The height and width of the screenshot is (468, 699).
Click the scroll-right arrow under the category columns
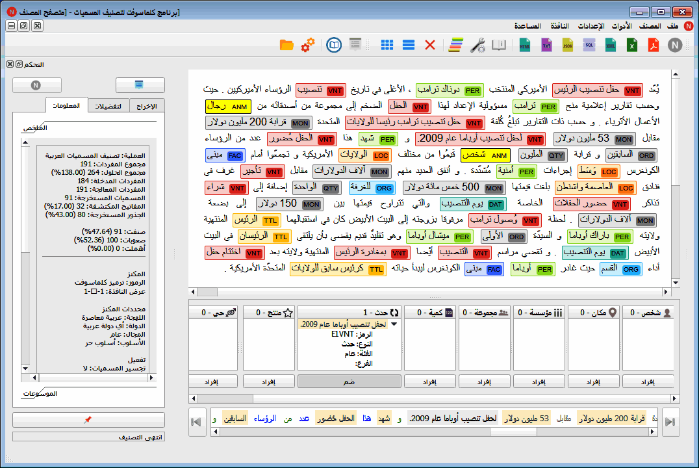coord(674,398)
